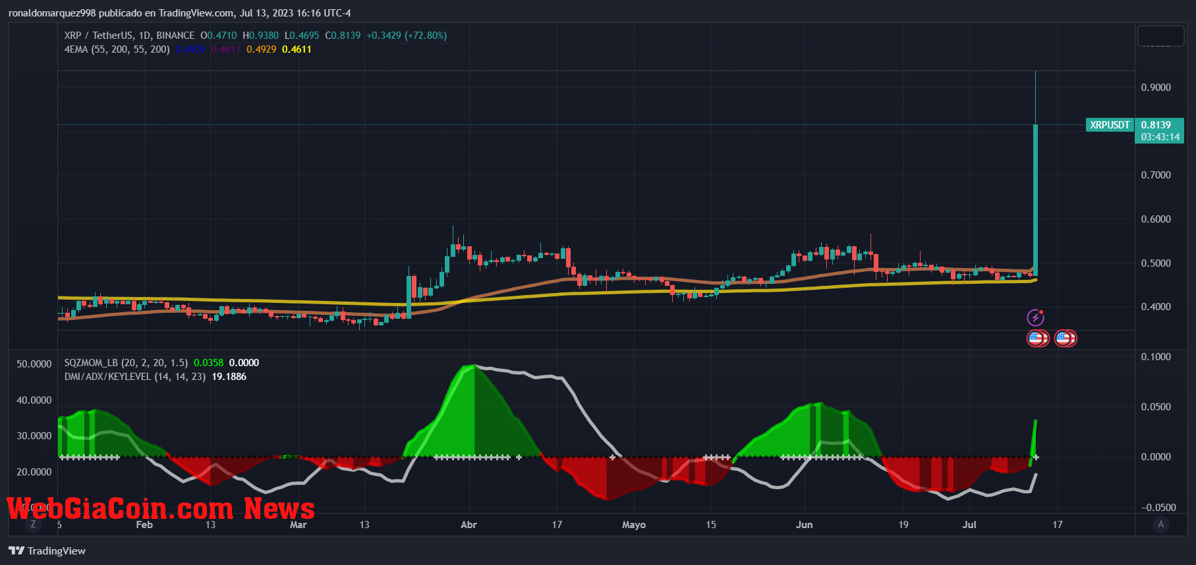
Task: Click the 30.0000 ADX axis label
Action: coord(34,436)
